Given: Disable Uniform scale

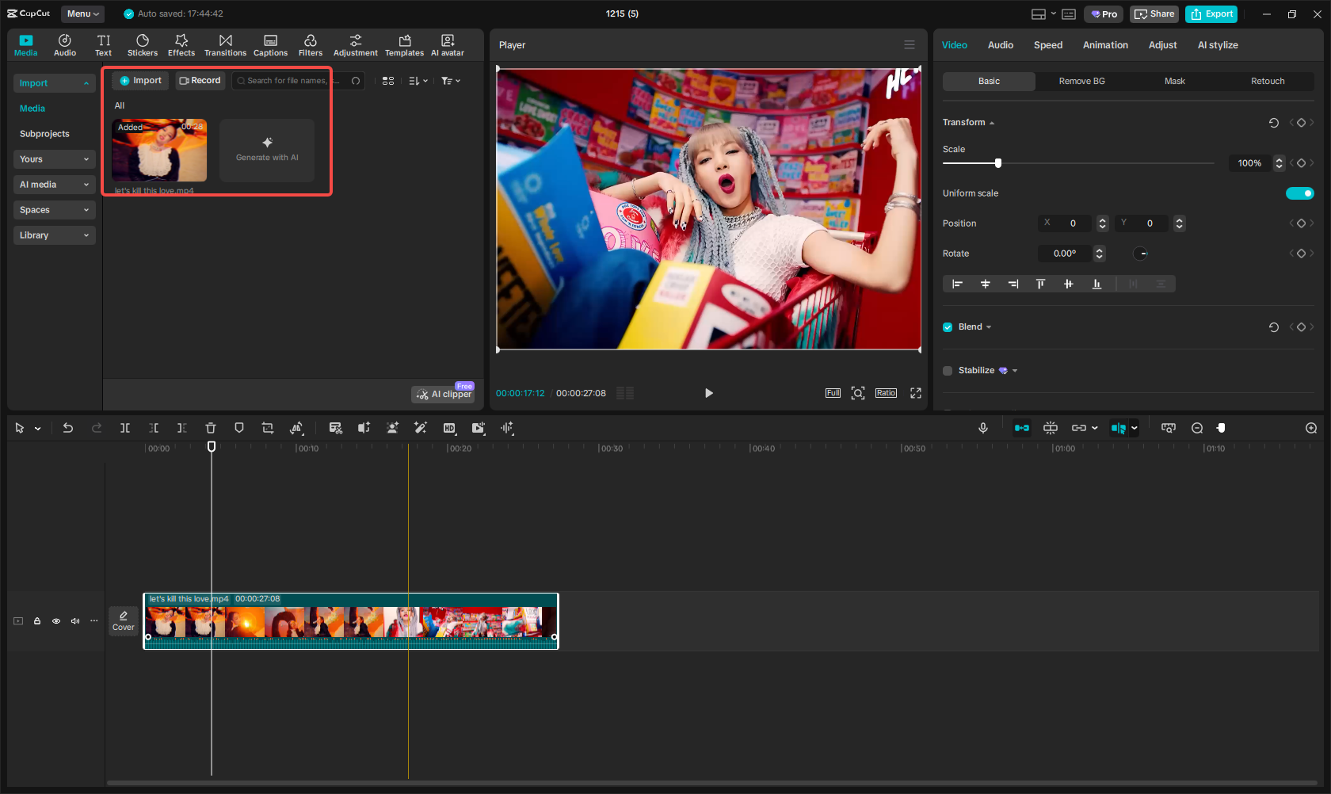Looking at the screenshot, I should pyautogui.click(x=1299, y=193).
